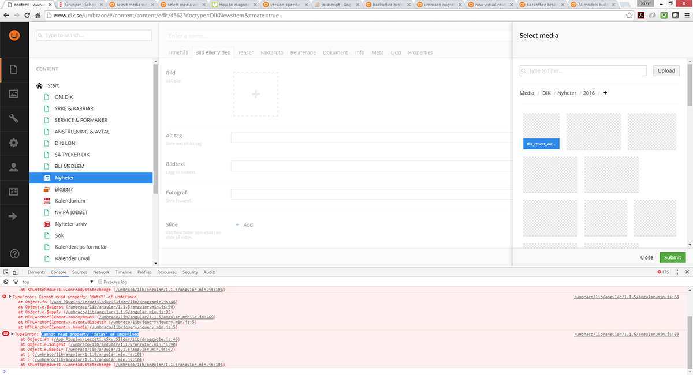Click the Start home icon in tree

click(x=40, y=85)
